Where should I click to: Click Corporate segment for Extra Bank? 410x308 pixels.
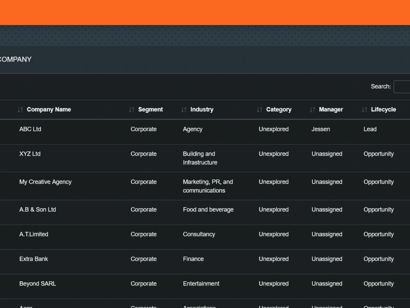pyautogui.click(x=143, y=259)
